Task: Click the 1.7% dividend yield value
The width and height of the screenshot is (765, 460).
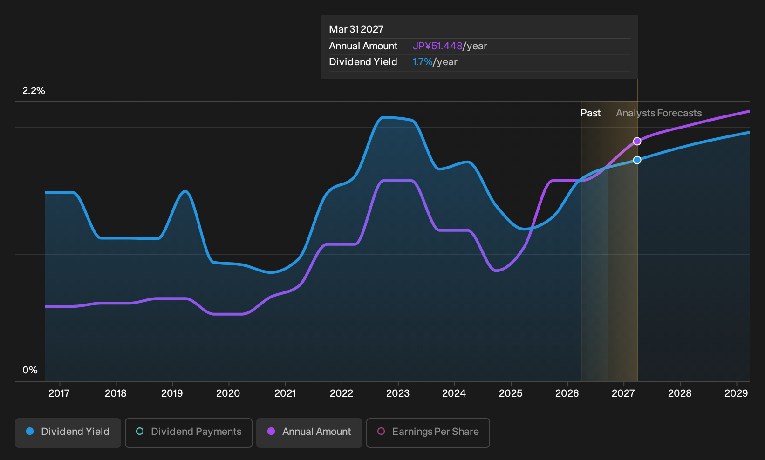Action: point(423,62)
